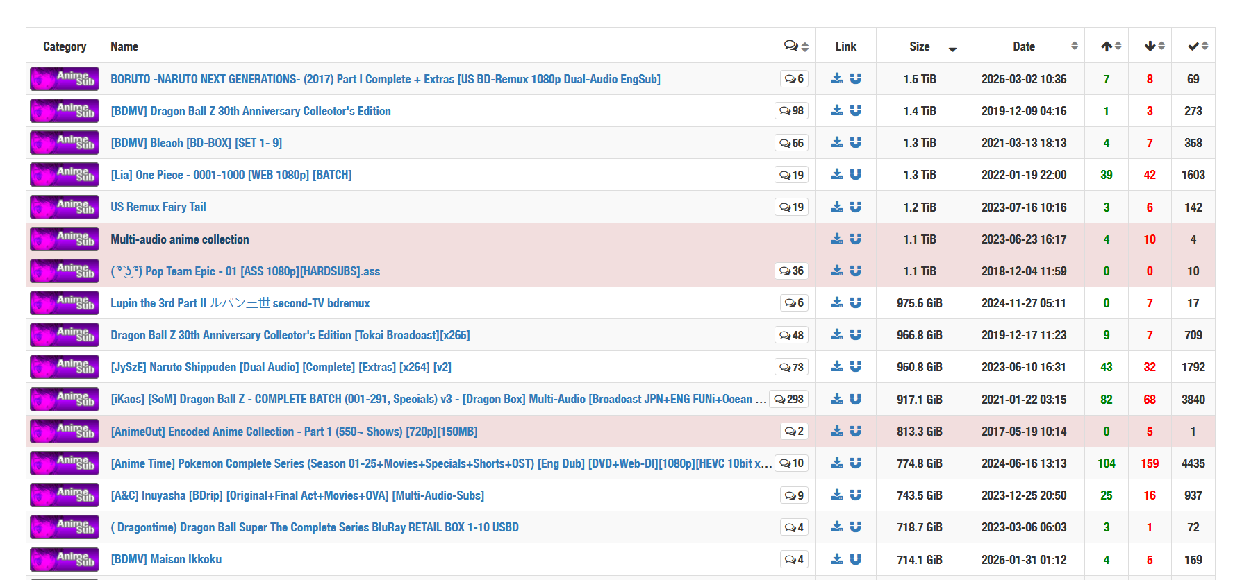Open magnet link for Multi-audio anime collection
This screenshot has height=580, width=1242.
pyautogui.click(x=856, y=239)
